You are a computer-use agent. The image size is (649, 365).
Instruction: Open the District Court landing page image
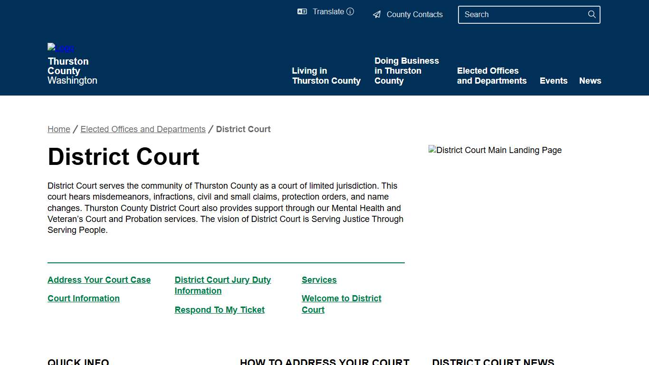click(495, 150)
